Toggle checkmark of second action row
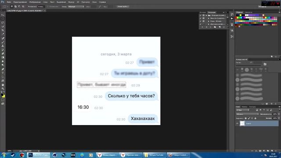The width and height of the screenshot is (281, 158). click(201, 18)
